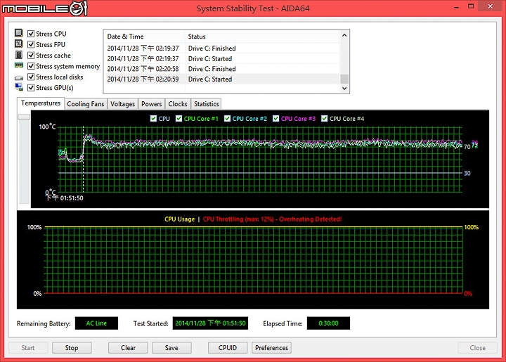This screenshot has width=506, height=362.
Task: Uncheck the Stress CPU checkbox
Action: 31,34
